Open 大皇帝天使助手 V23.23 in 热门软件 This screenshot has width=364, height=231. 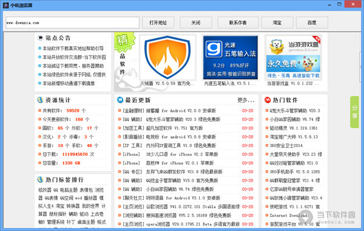296,154
